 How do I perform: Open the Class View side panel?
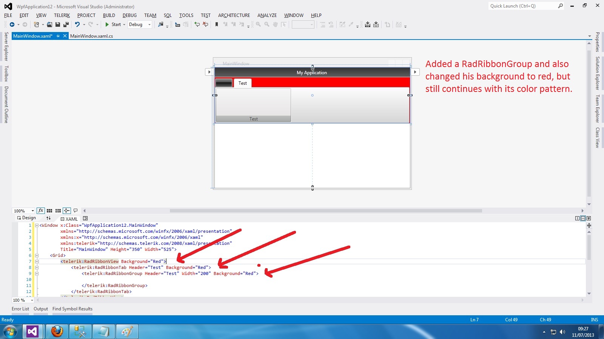pyautogui.click(x=598, y=137)
